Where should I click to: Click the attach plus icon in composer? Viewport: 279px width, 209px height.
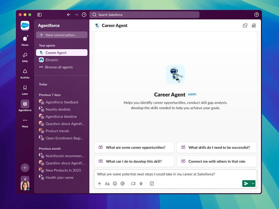point(99,183)
